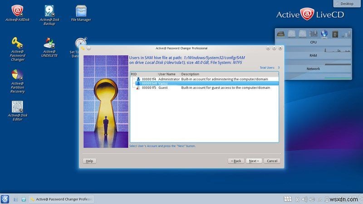Click the RAM monitor label
363x204 pixels.
tap(313, 55)
